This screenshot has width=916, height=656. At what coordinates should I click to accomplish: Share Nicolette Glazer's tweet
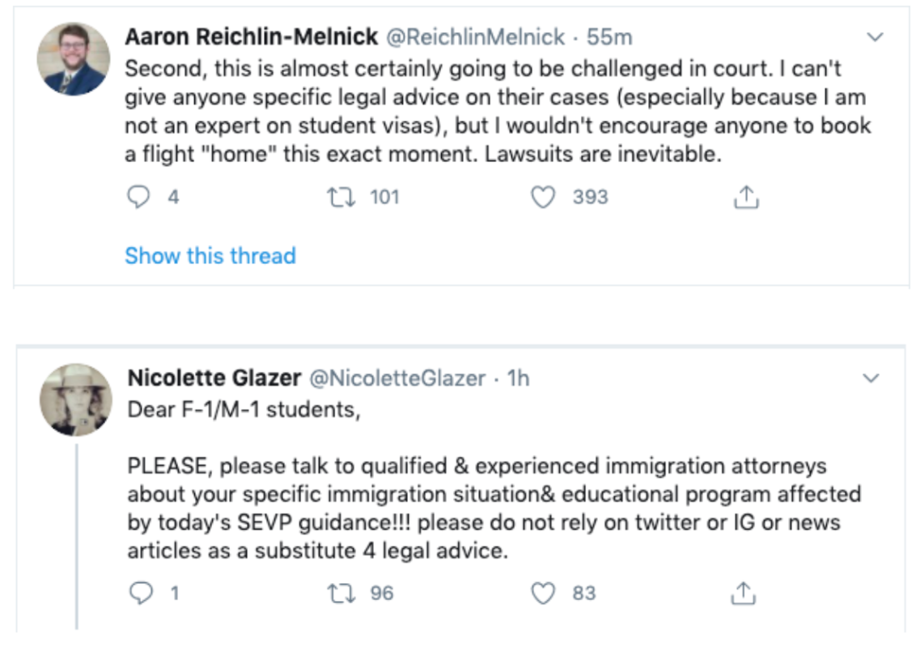pos(743,593)
